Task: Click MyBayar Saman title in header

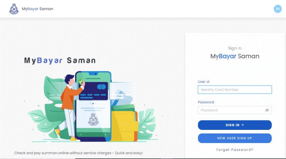Action: (x=37, y=9)
